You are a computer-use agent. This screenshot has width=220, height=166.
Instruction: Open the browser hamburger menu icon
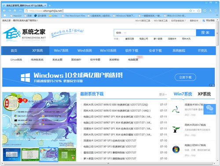216,11
